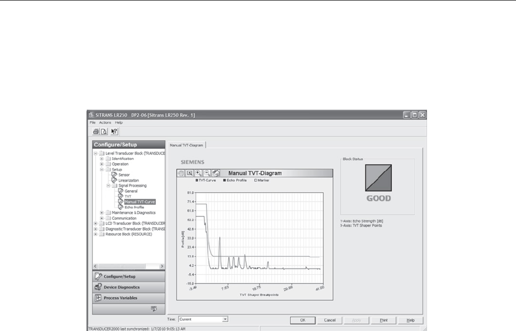Screen dimensions: 516x331
Task: Expand the Operation node
Action: pyautogui.click(x=101, y=164)
